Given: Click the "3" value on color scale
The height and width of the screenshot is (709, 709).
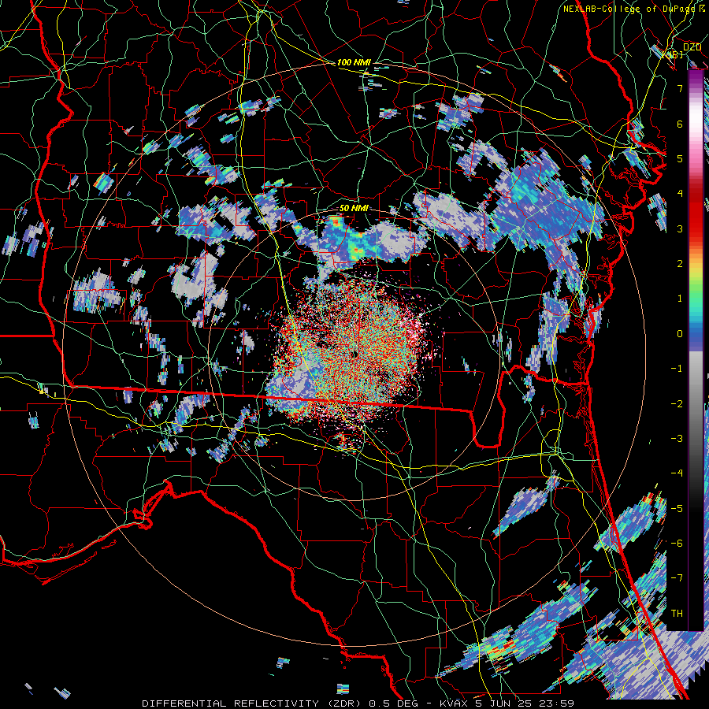Looking at the screenshot, I should [x=680, y=228].
